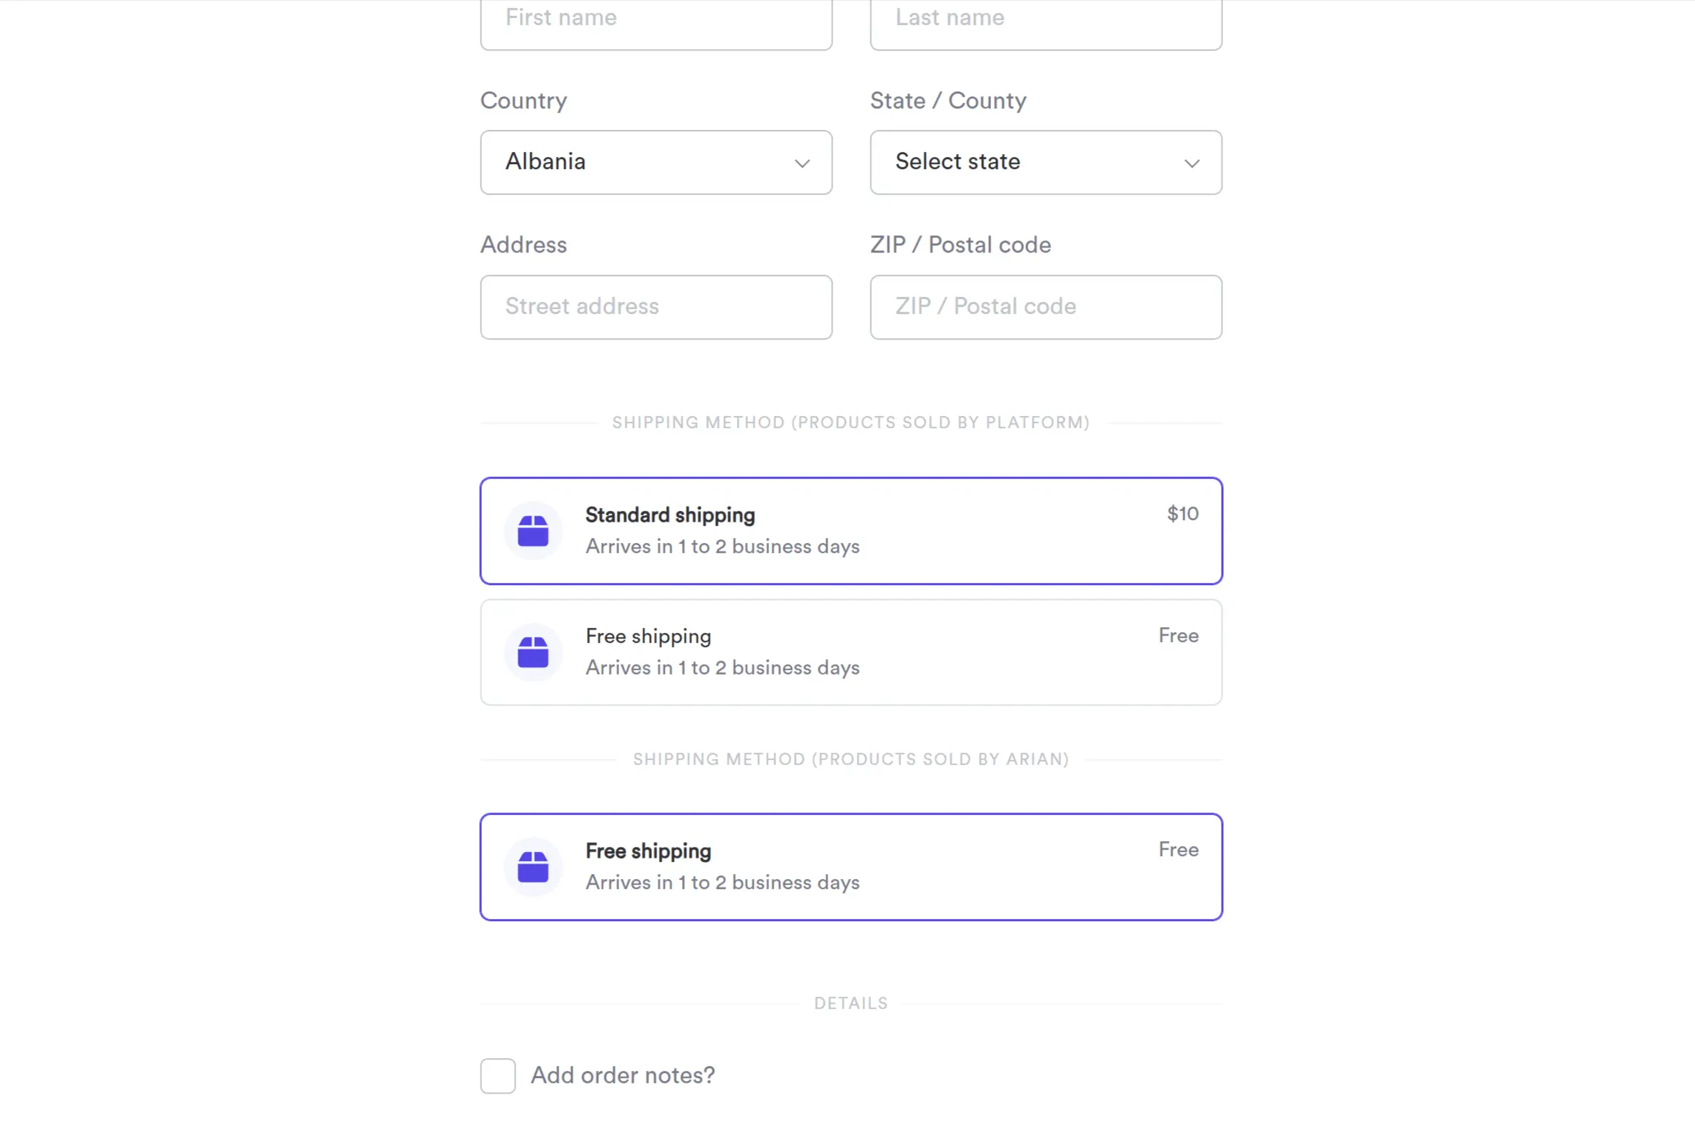
Task: Click the package icon in Arian's Free shipping option
Action: (533, 867)
